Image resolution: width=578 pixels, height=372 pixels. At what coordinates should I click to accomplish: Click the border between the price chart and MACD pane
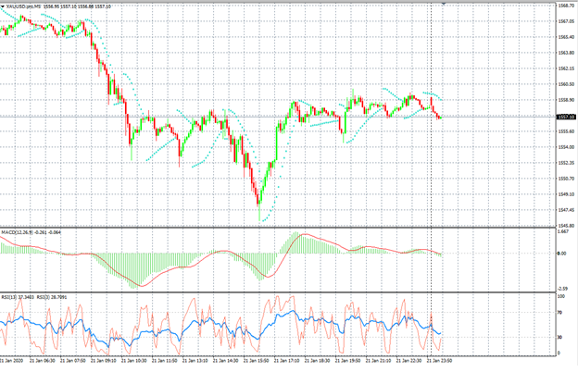[278, 228]
